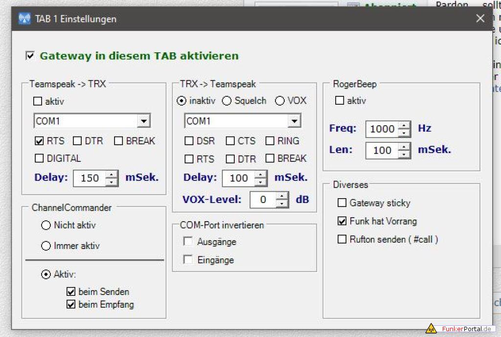
Task: Select the VOX radio button
Action: [x=280, y=101]
